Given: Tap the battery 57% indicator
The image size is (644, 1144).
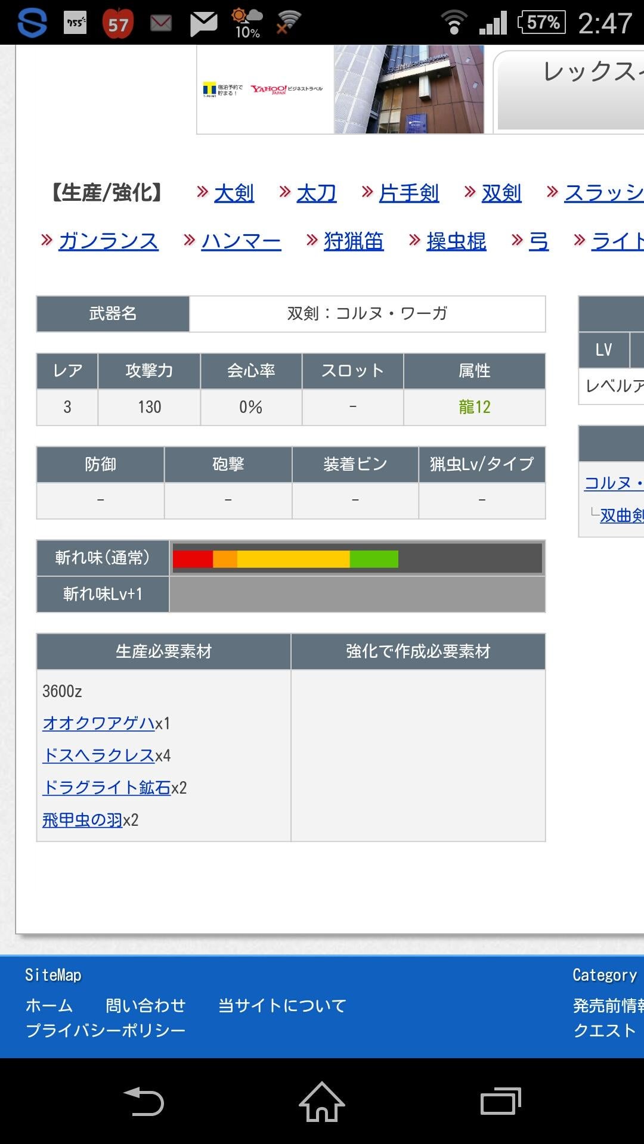Looking at the screenshot, I should (x=541, y=23).
